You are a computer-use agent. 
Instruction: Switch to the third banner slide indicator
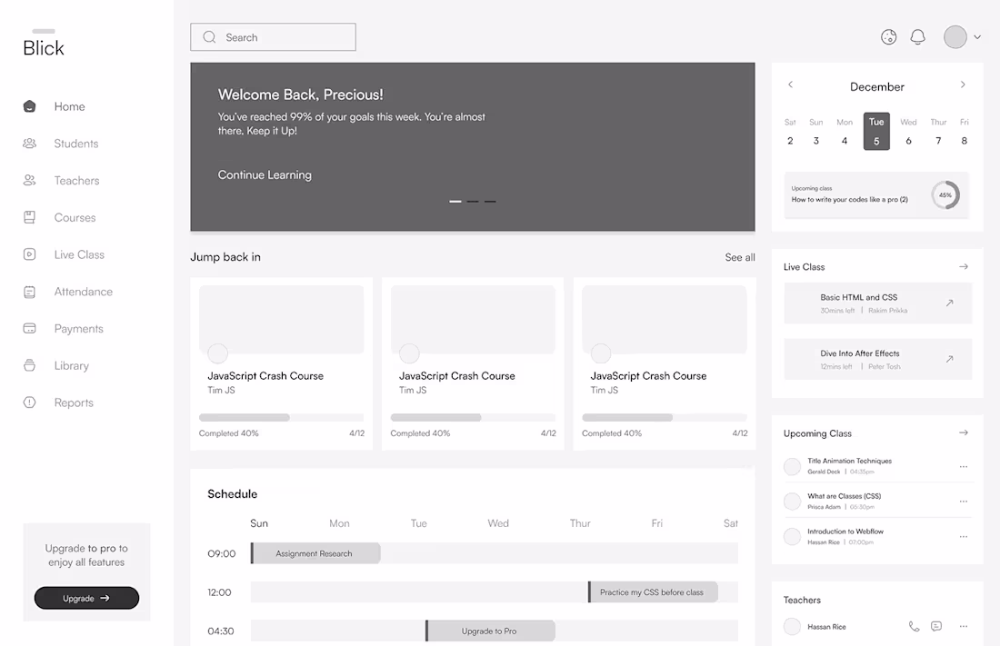click(490, 202)
